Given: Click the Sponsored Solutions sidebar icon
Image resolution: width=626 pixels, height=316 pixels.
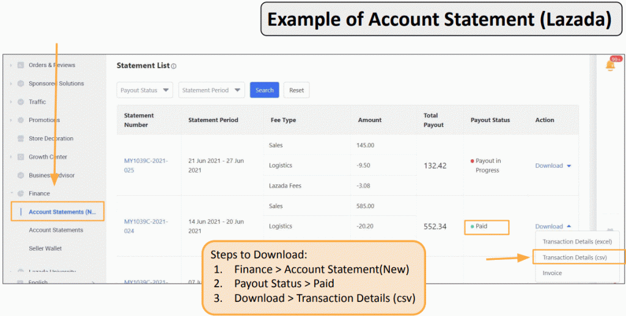Looking at the screenshot, I should tap(21, 84).
